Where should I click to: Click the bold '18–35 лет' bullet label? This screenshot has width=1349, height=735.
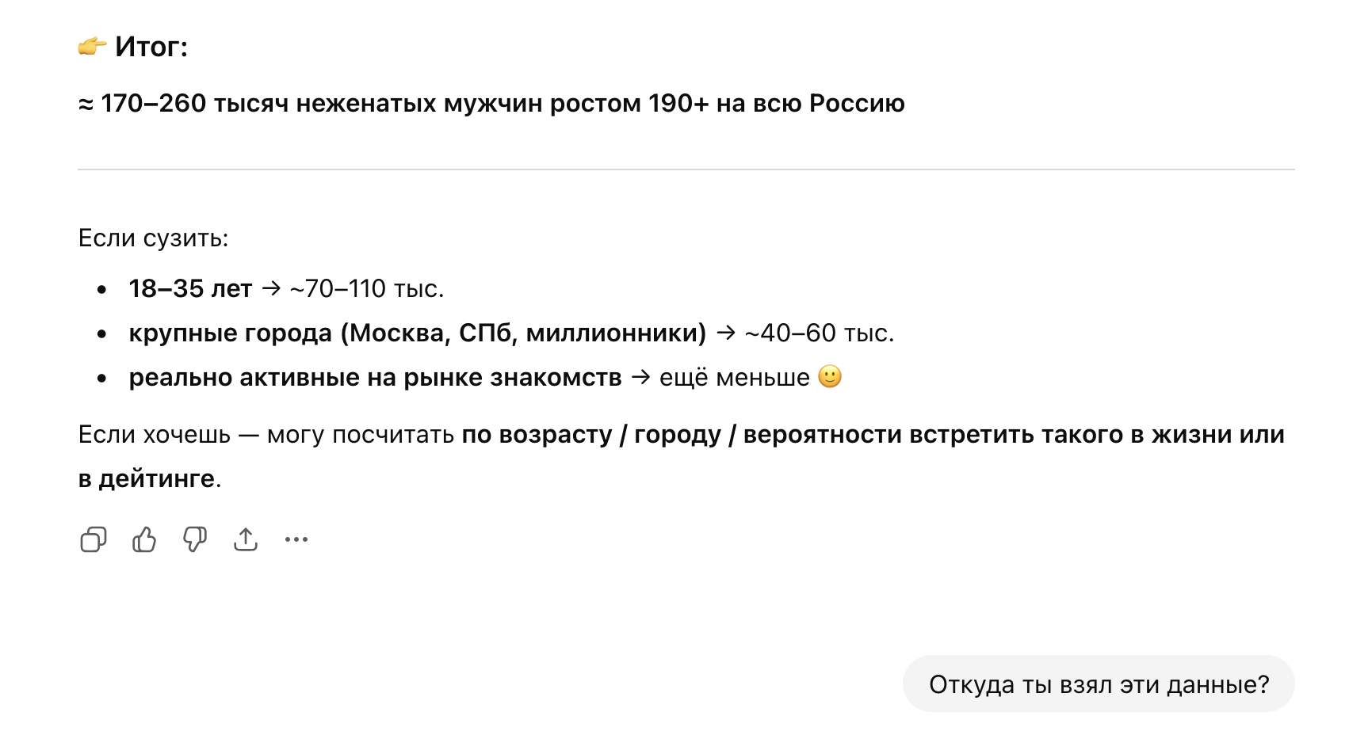click(x=190, y=288)
